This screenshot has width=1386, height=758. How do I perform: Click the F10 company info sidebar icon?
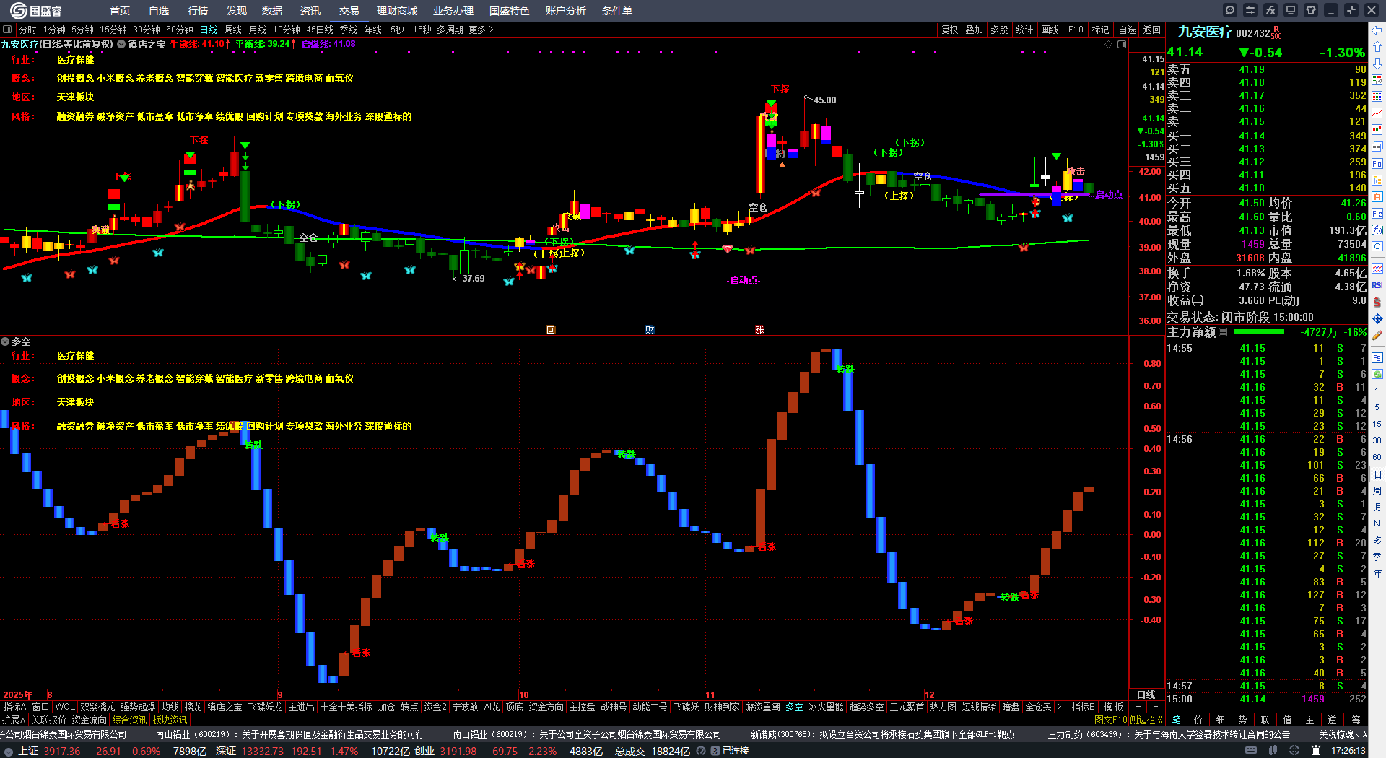(x=1377, y=164)
